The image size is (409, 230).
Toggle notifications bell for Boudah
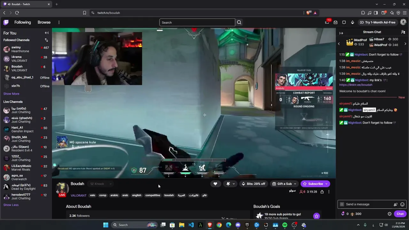coord(228,184)
